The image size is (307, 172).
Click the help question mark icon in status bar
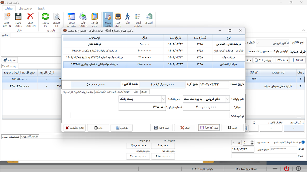(x=298, y=169)
